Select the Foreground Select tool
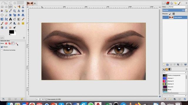The image size is (188, 105). [2, 11]
